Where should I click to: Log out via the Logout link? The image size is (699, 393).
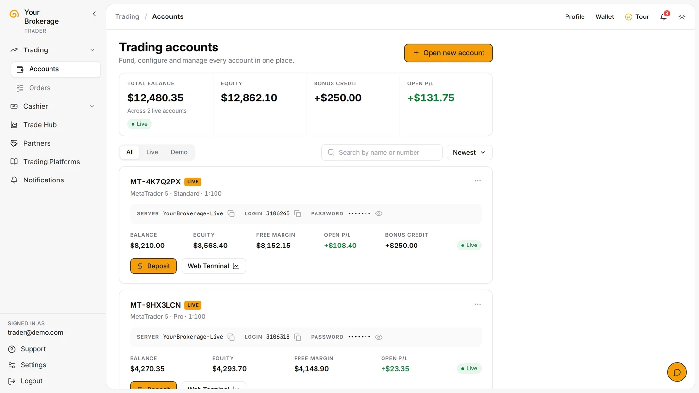(32, 381)
